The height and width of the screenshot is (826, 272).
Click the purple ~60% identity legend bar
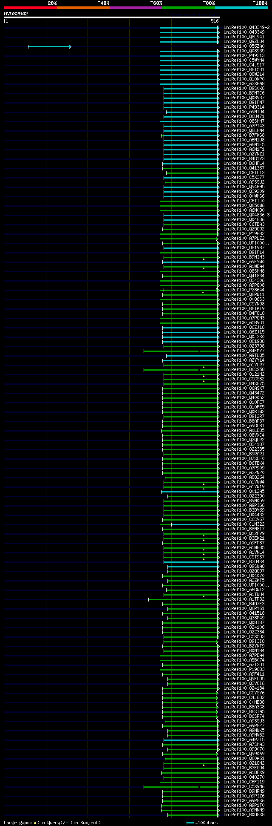click(x=136, y=8)
